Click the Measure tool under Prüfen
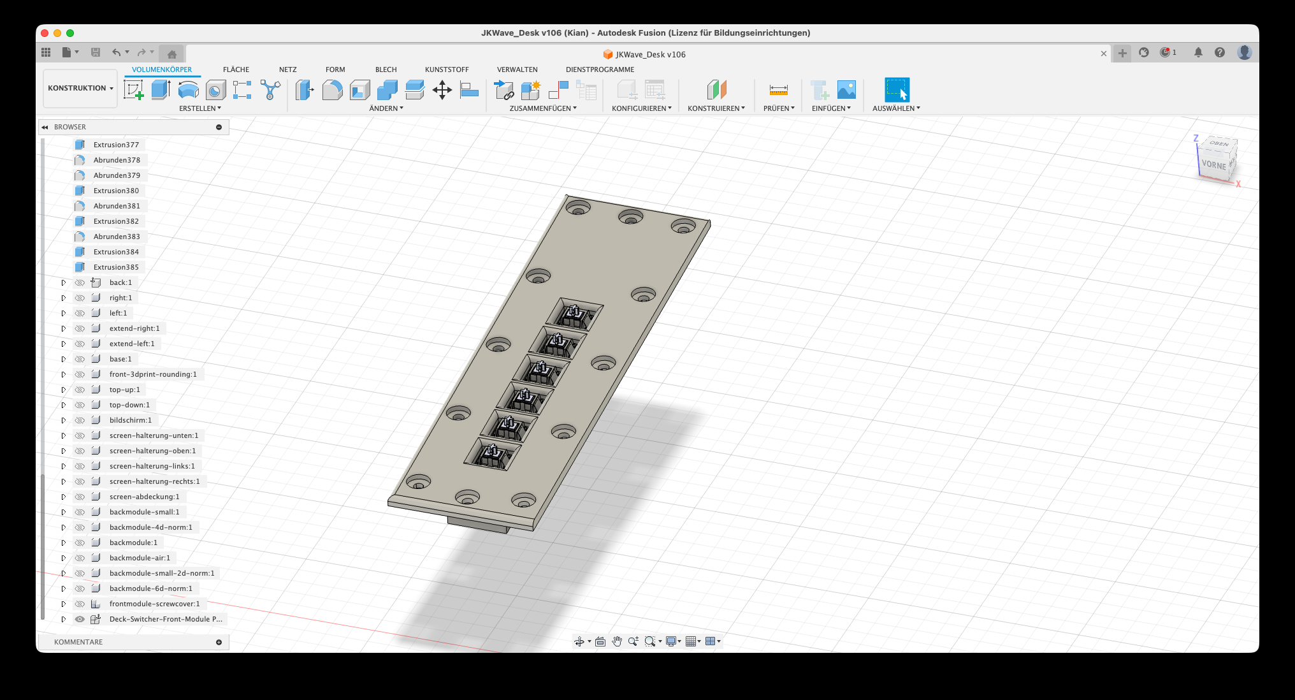The width and height of the screenshot is (1295, 700). pos(778,90)
